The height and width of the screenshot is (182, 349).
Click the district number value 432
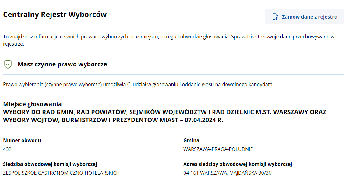(7, 149)
